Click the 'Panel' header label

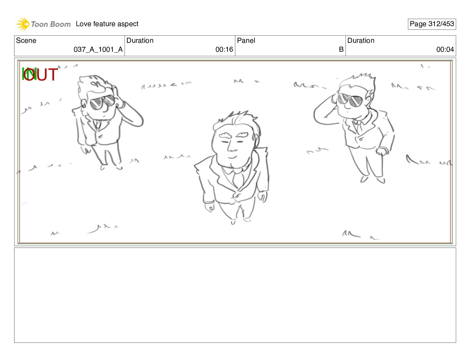pos(246,40)
